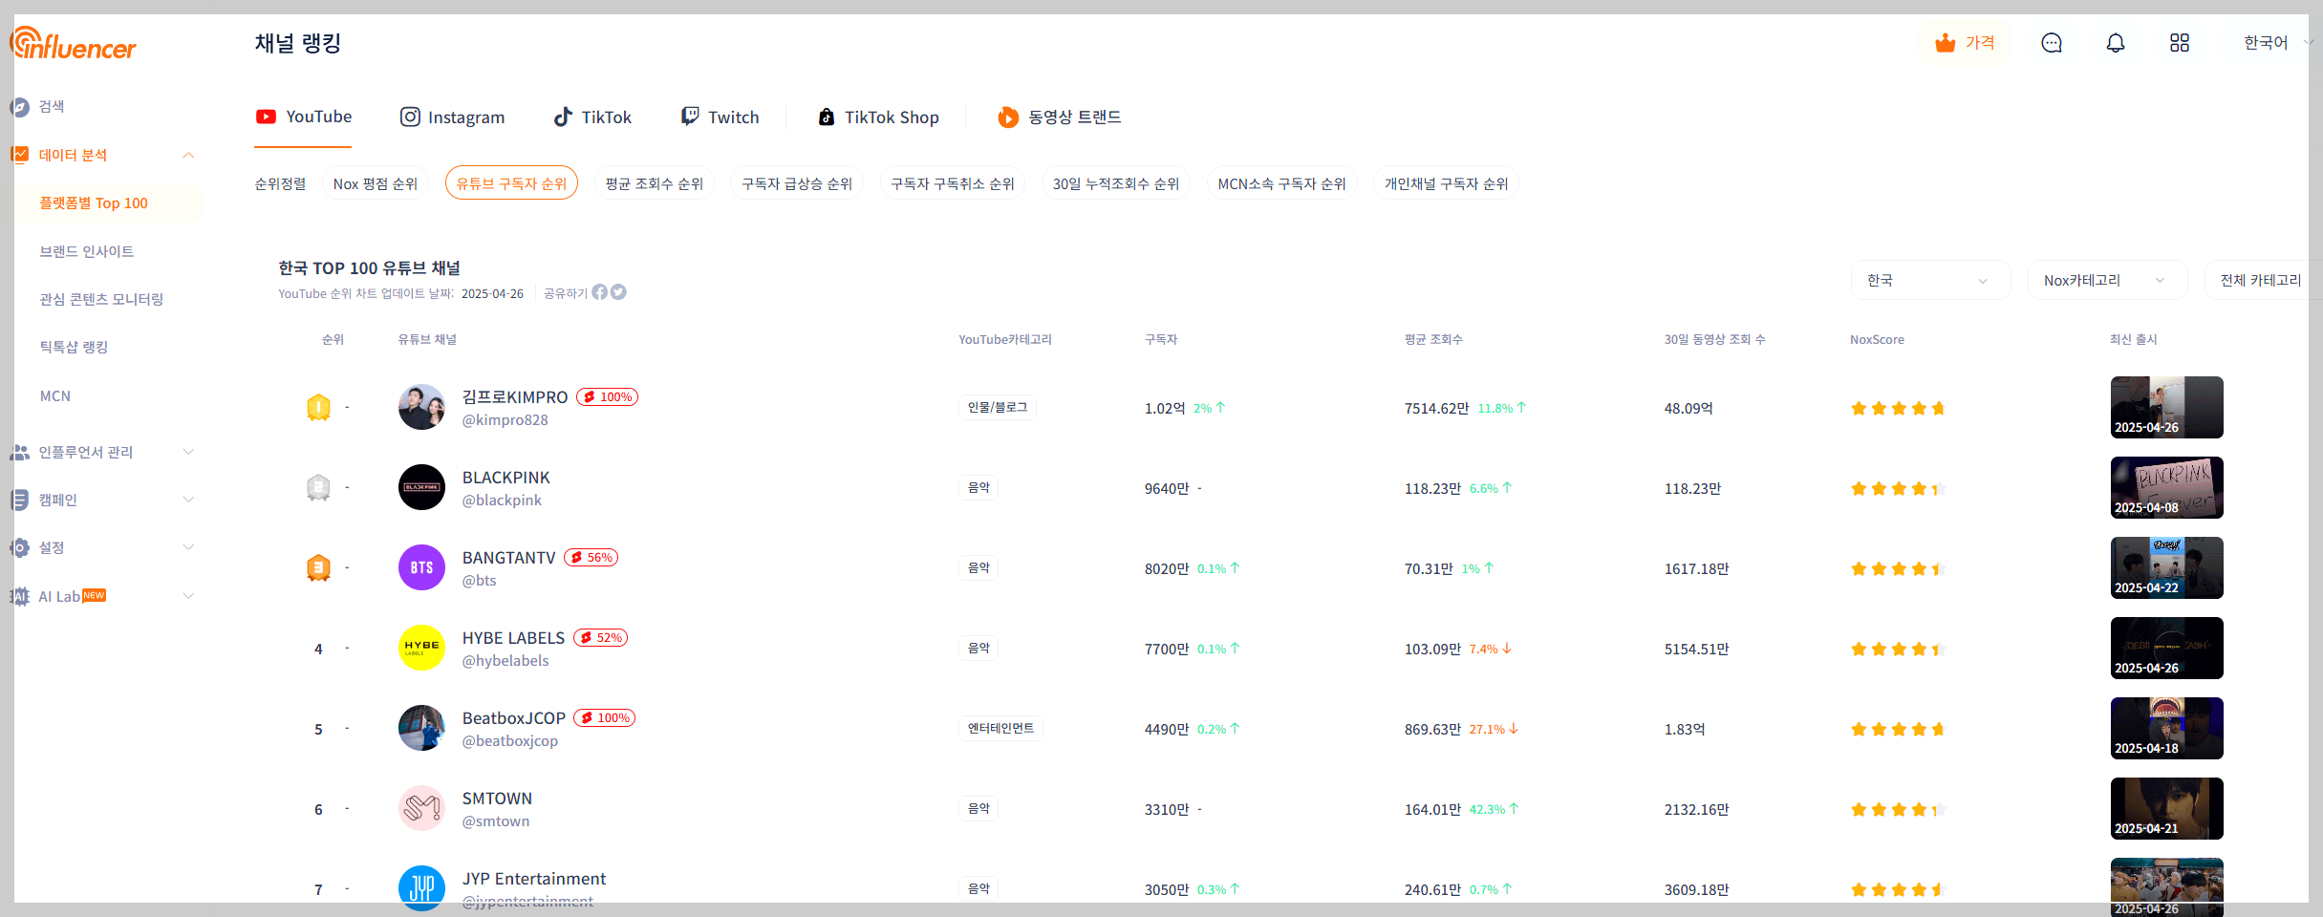Open 플랫폼별 Top 100 in sidebar

click(94, 203)
